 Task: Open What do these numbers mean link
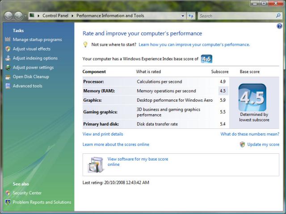(x=250, y=134)
